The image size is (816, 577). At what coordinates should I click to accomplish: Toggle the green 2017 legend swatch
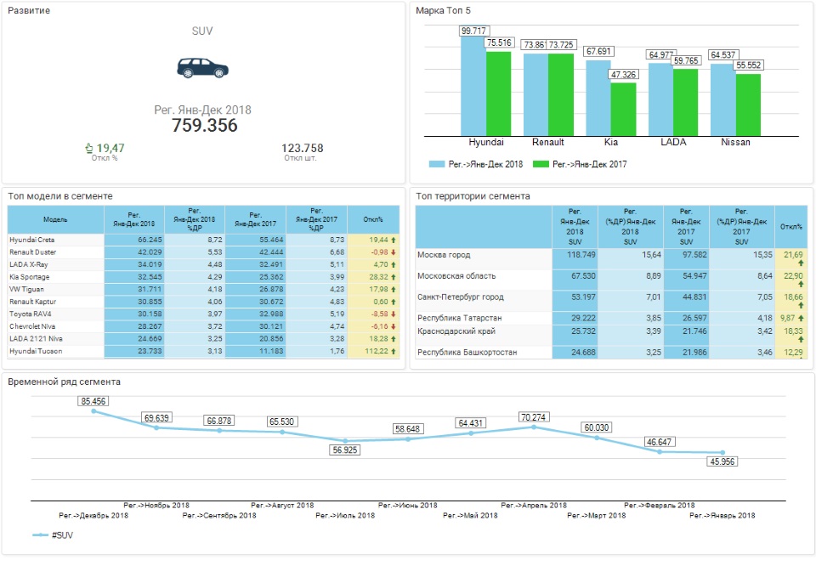[541, 164]
